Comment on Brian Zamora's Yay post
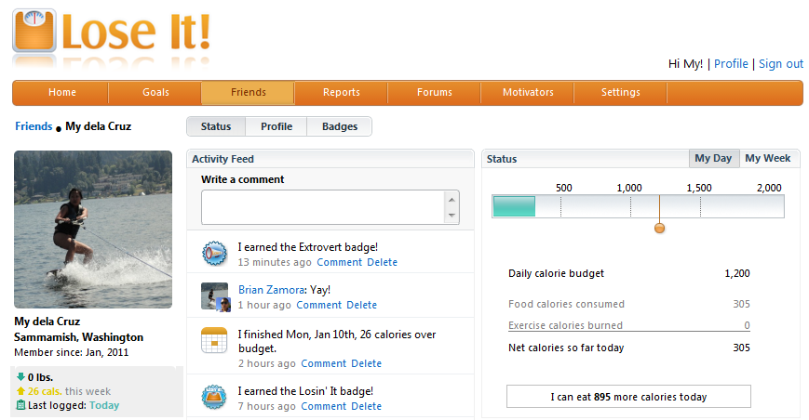 point(319,305)
